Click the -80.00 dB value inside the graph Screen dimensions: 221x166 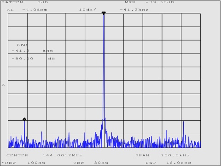tap(33, 59)
